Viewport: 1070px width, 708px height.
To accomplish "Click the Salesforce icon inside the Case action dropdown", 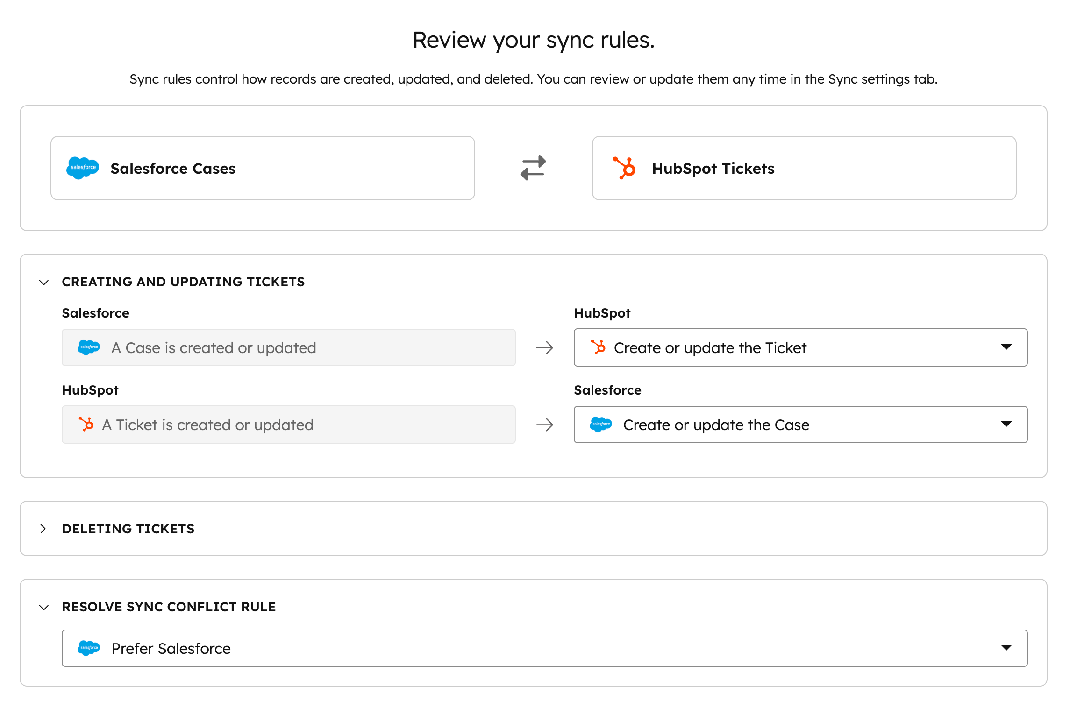I will 601,425.
